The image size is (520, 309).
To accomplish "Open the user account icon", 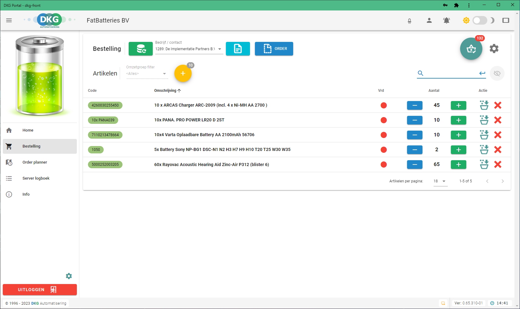I will pyautogui.click(x=429, y=20).
